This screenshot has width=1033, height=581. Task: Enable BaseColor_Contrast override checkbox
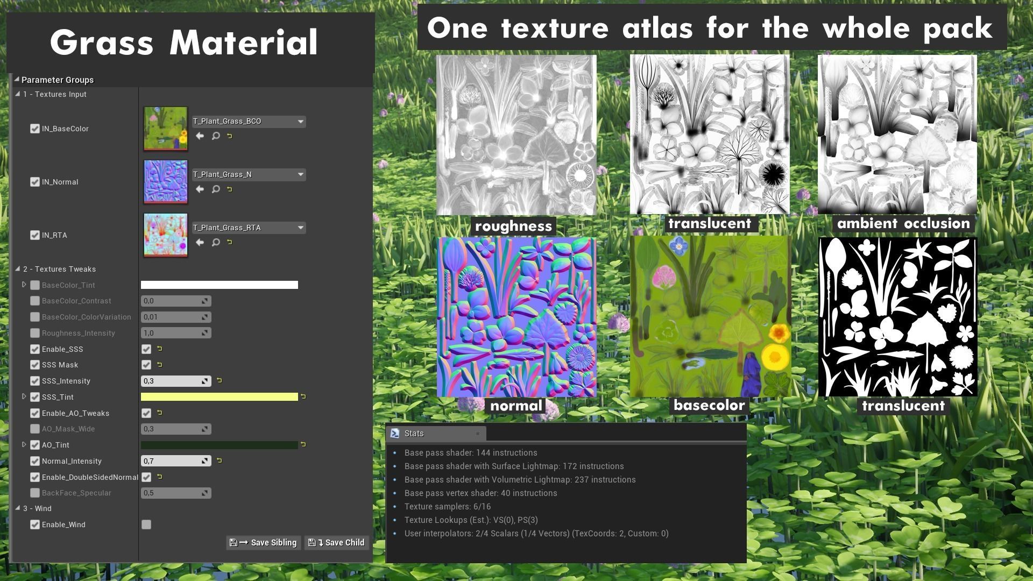[x=35, y=301]
